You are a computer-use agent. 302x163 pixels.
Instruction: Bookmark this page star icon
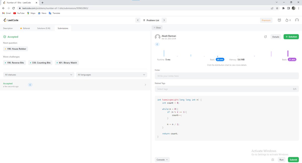click(277, 8)
